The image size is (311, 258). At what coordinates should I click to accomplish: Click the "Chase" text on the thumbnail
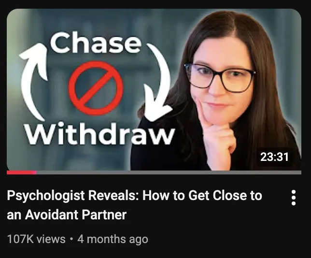pyautogui.click(x=96, y=43)
